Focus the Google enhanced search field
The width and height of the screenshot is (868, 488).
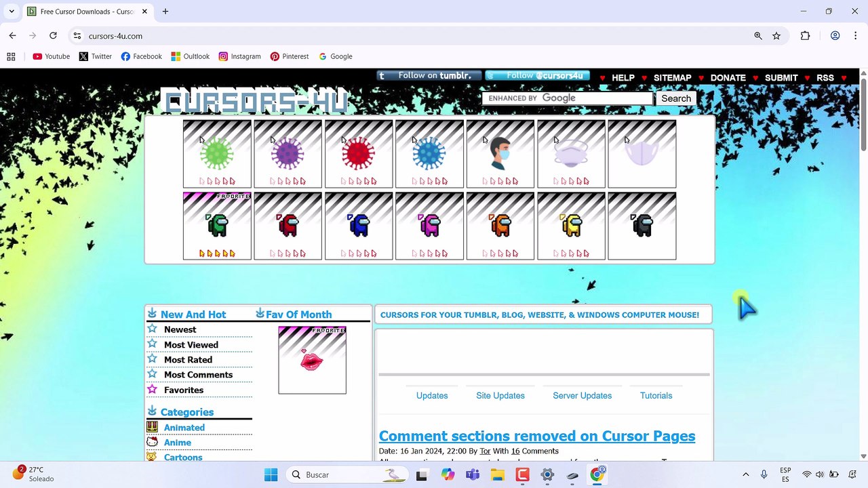pyautogui.click(x=568, y=98)
